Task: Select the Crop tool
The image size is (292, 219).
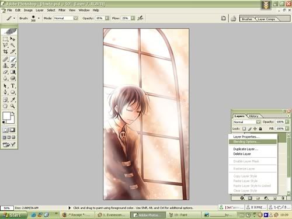Action: click(5, 51)
